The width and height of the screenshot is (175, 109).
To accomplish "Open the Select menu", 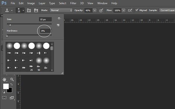I will pos(62,3).
